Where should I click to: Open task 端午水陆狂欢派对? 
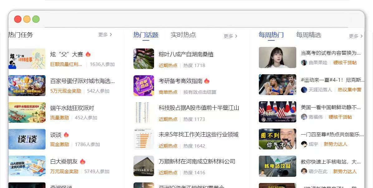pyautogui.click(x=72, y=108)
